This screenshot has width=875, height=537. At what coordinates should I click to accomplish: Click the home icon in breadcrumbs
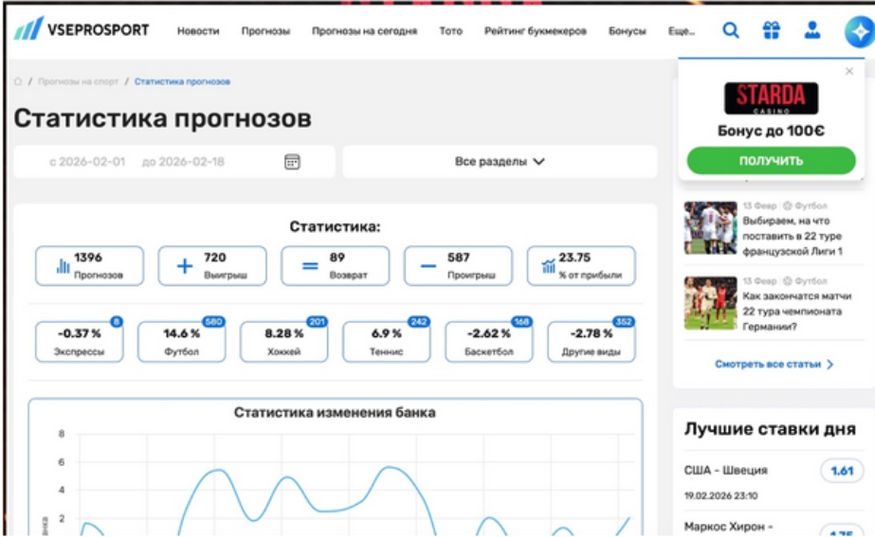pyautogui.click(x=18, y=81)
